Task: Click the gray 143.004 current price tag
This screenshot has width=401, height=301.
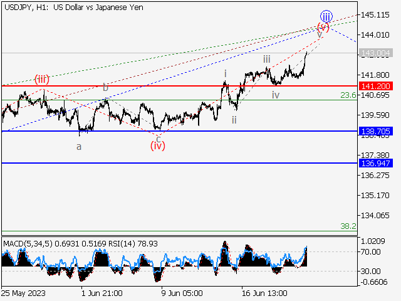Action: tap(376, 53)
